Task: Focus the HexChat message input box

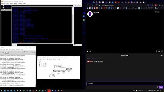Action: [45, 45]
